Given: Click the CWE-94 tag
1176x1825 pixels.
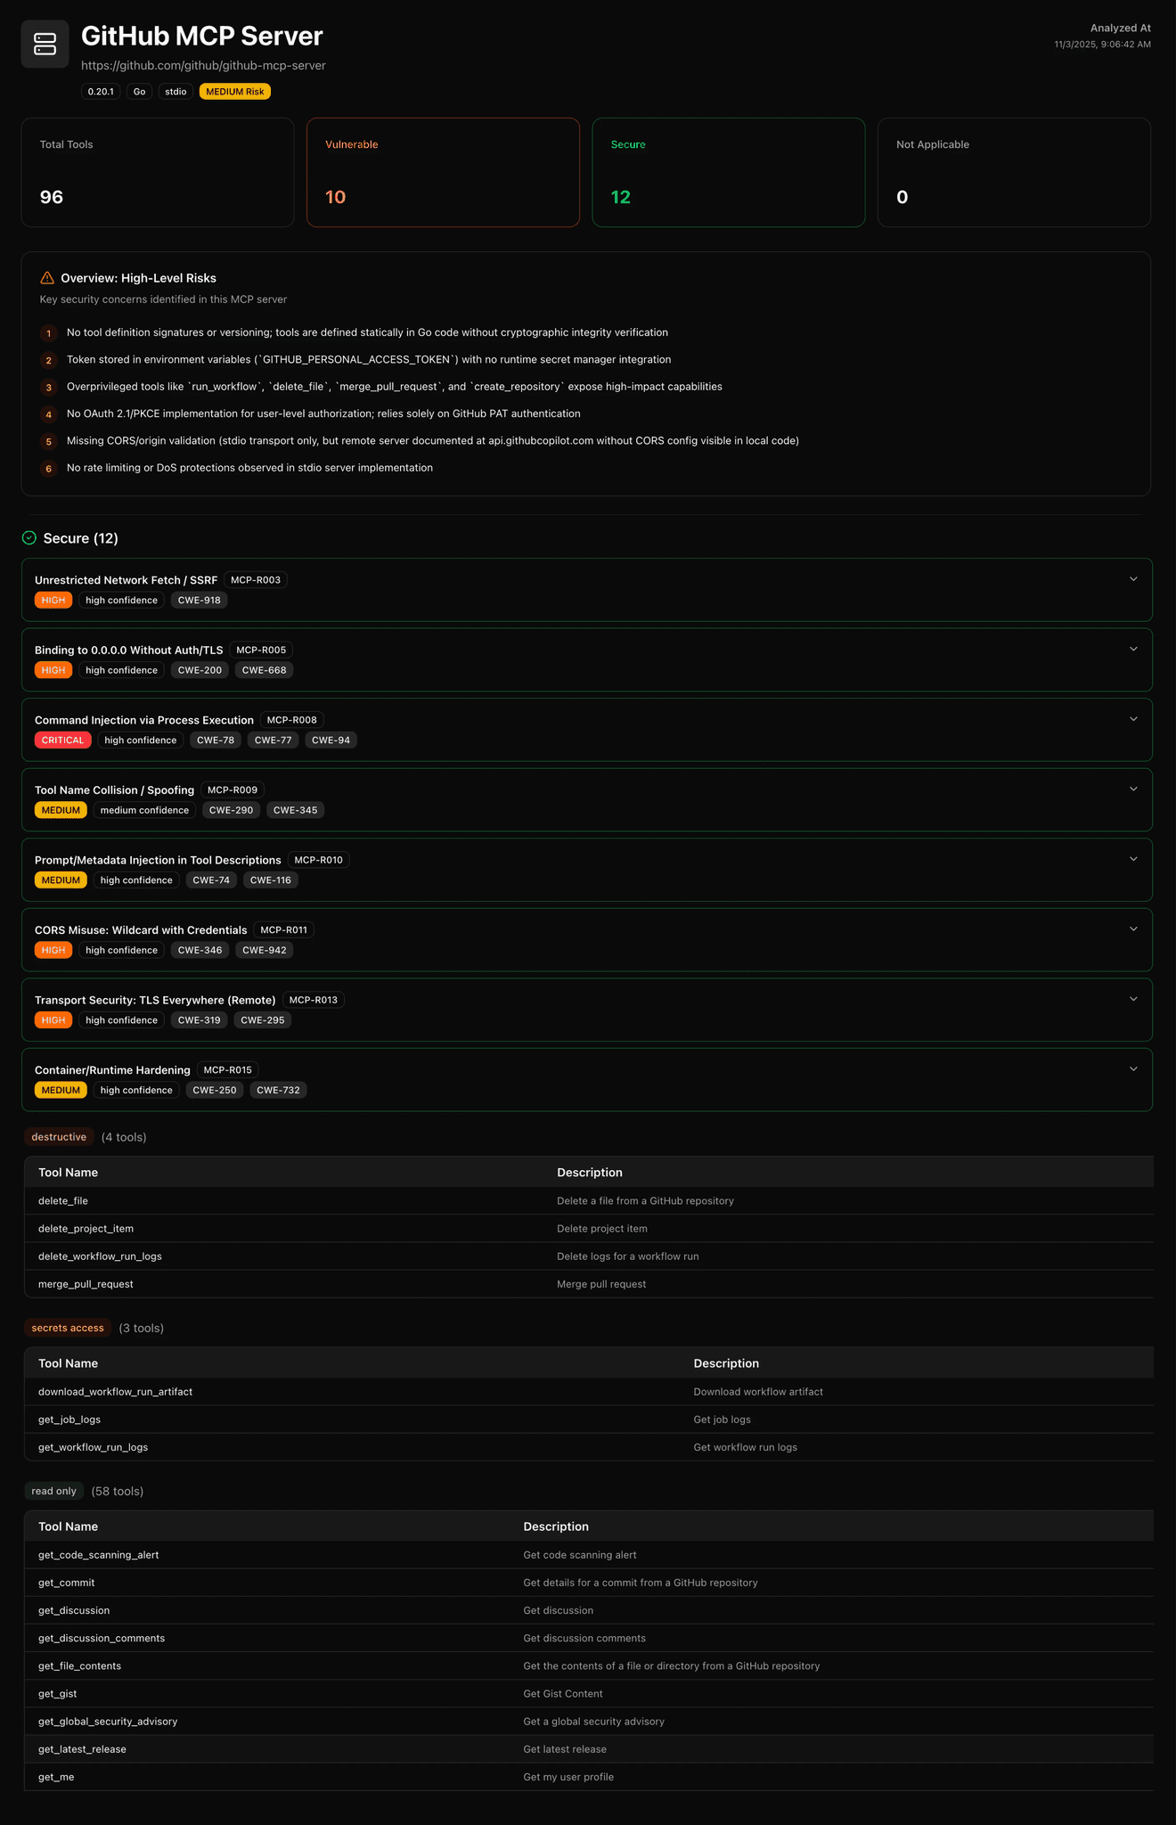Looking at the screenshot, I should 331,740.
